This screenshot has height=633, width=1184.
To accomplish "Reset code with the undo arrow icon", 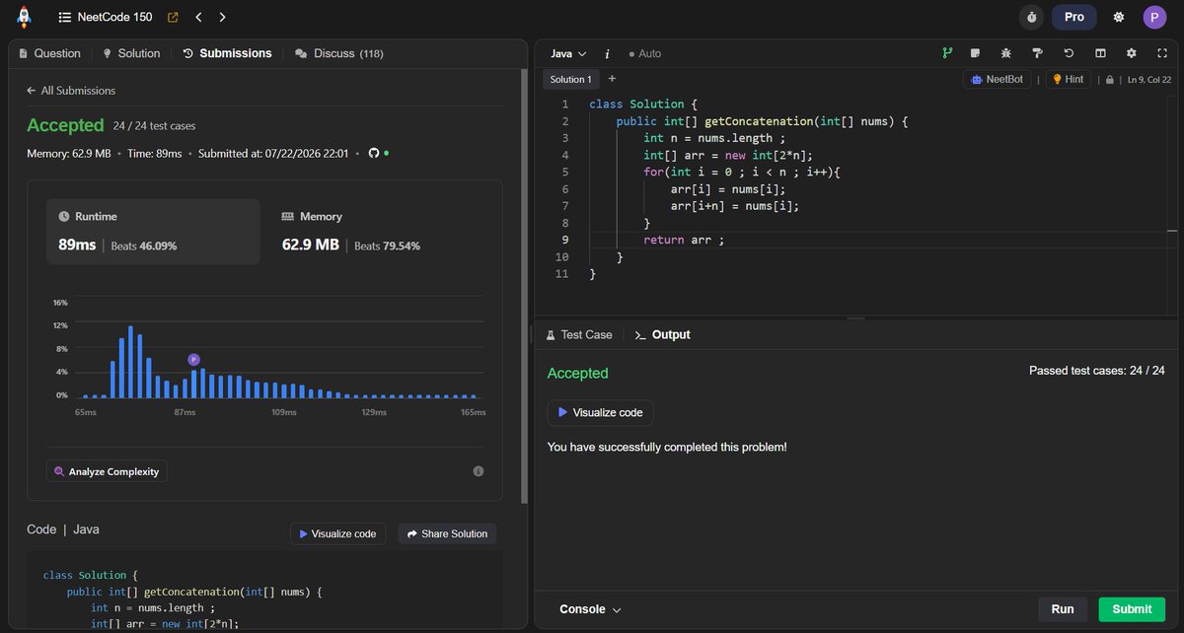I will [x=1069, y=53].
